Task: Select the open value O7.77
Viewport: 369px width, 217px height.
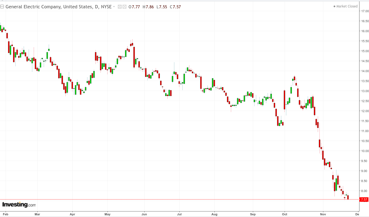Action: tap(134, 7)
